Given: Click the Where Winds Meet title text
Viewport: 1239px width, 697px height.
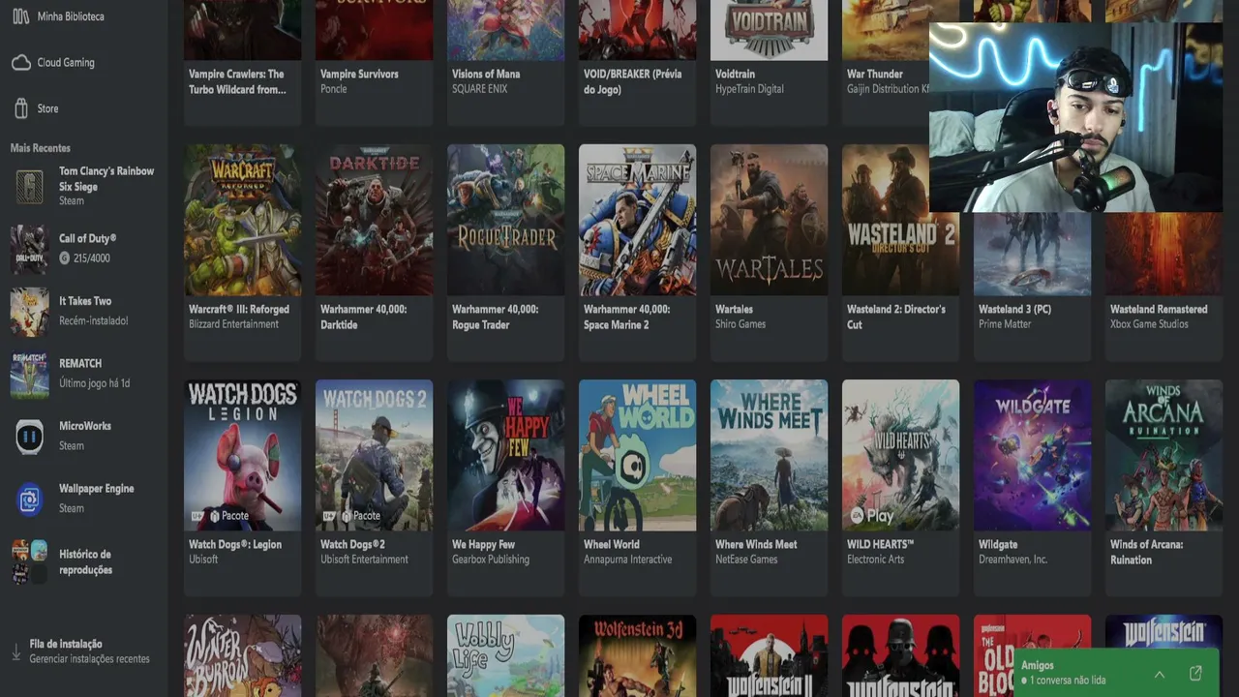Looking at the screenshot, I should coord(756,544).
